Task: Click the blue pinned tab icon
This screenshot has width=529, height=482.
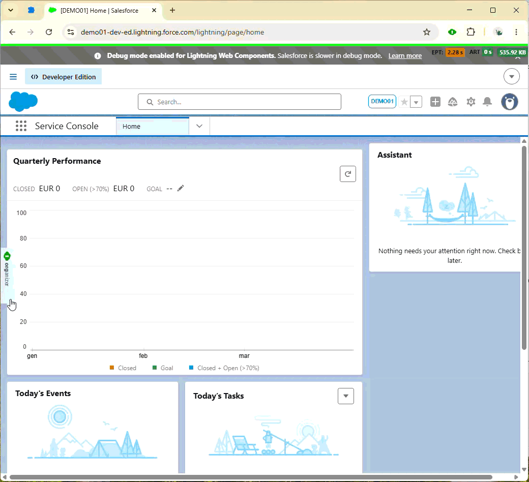Action: click(31, 10)
